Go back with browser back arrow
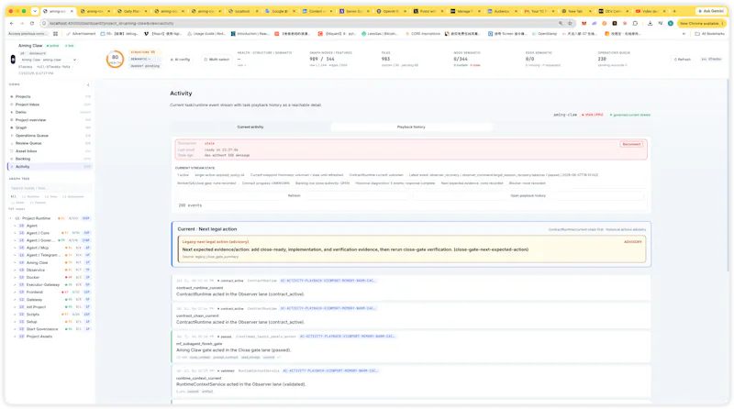The height and width of the screenshot is (409, 734). point(12,23)
